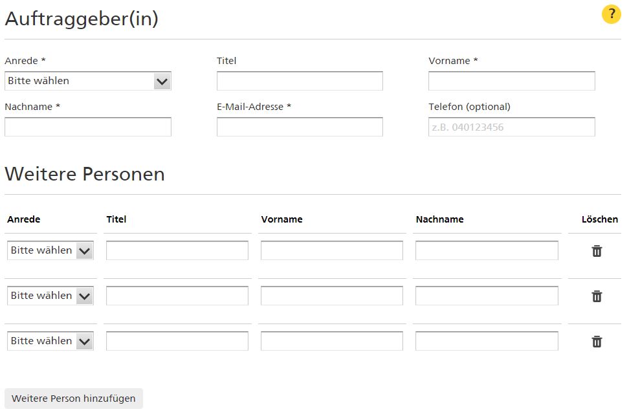Viewport: 629px width, 416px height.
Task: Expand Anrede dropdown in second person row
Action: click(50, 296)
